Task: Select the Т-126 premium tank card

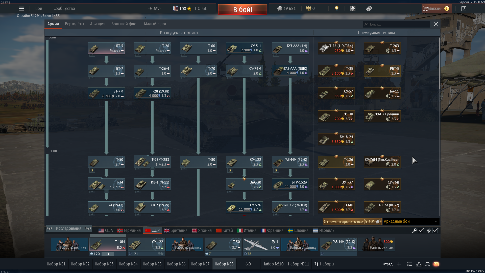Action: point(336,162)
